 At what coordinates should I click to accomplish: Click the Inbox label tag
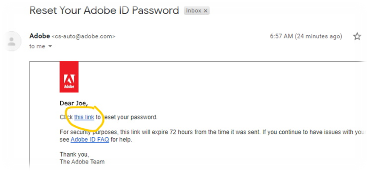(194, 11)
